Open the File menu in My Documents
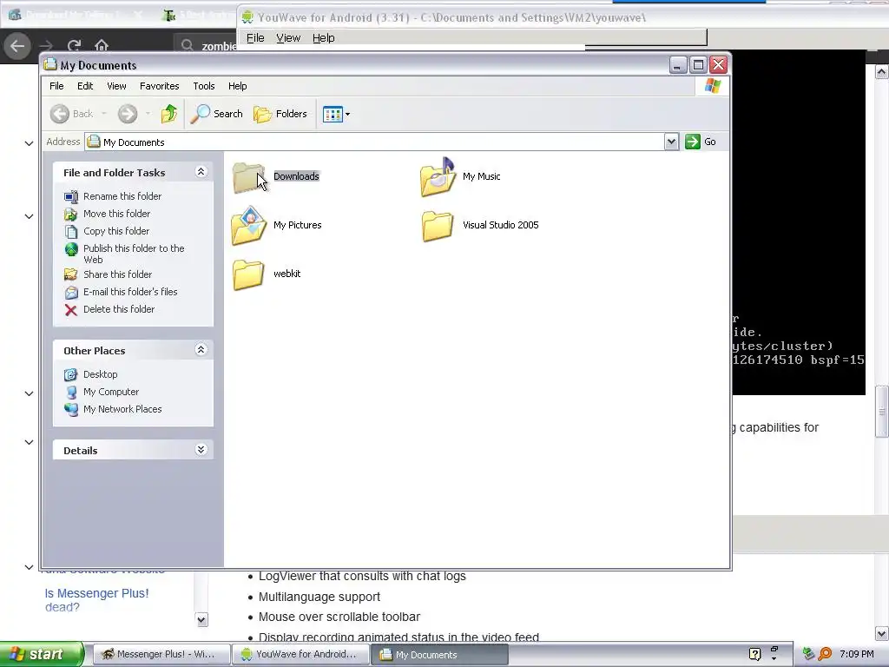Screen dimensions: 889x667 (x=56, y=86)
